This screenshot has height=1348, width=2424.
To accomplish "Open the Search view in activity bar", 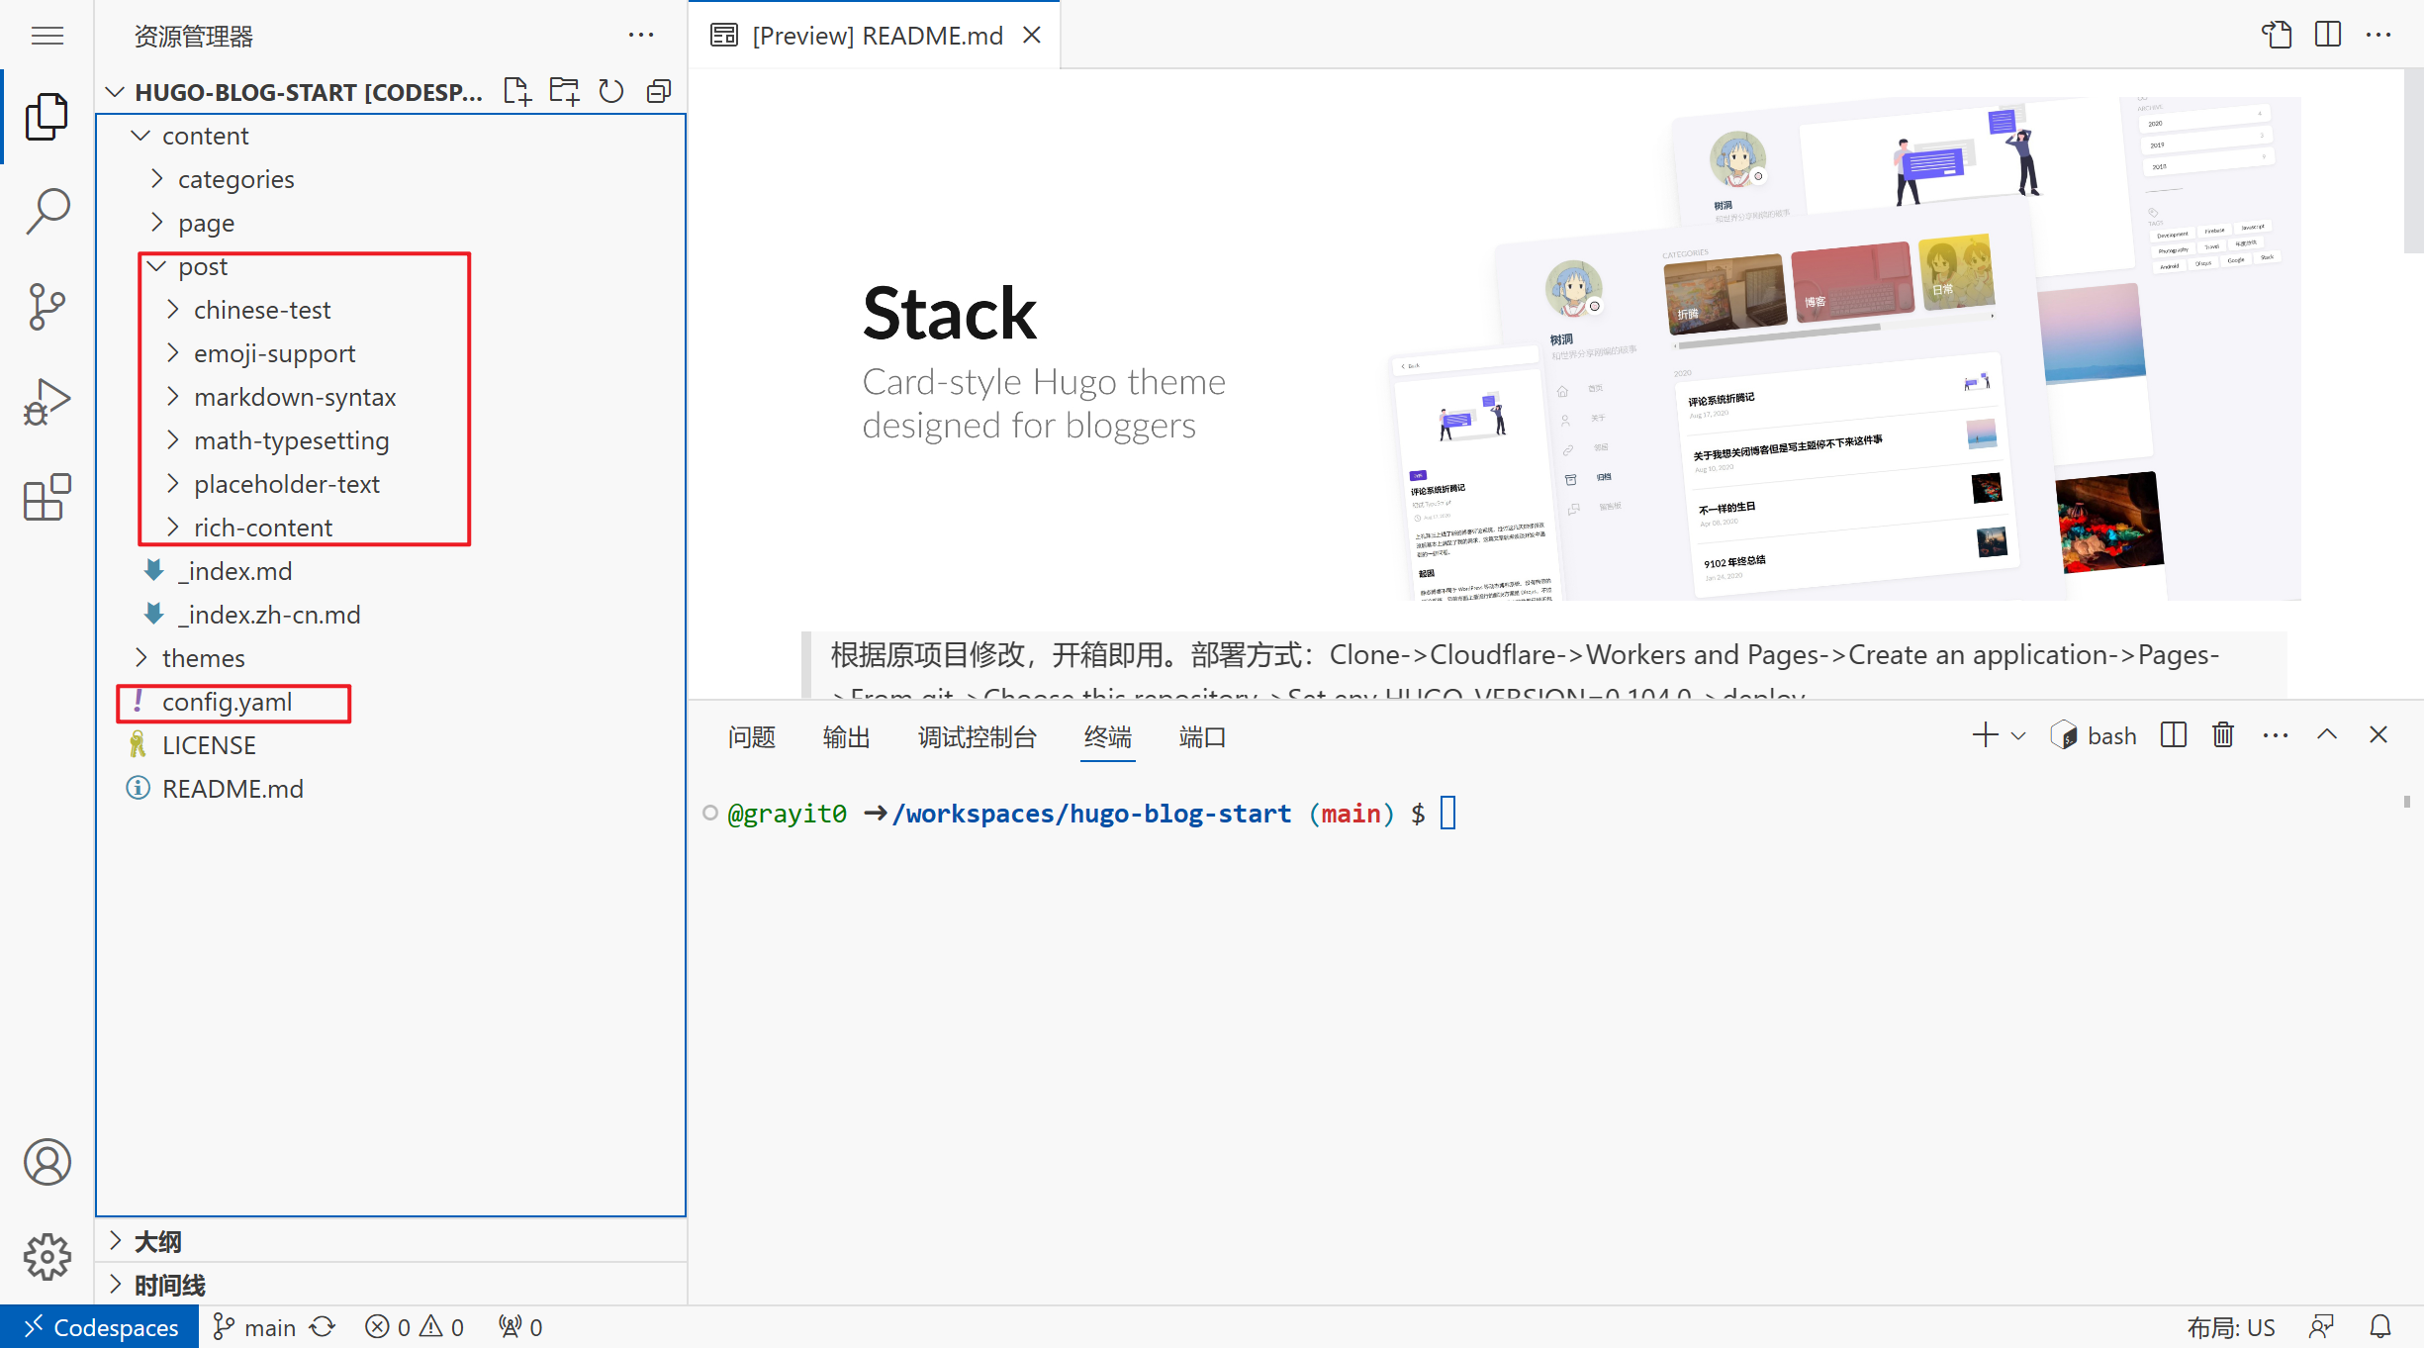I will [47, 211].
